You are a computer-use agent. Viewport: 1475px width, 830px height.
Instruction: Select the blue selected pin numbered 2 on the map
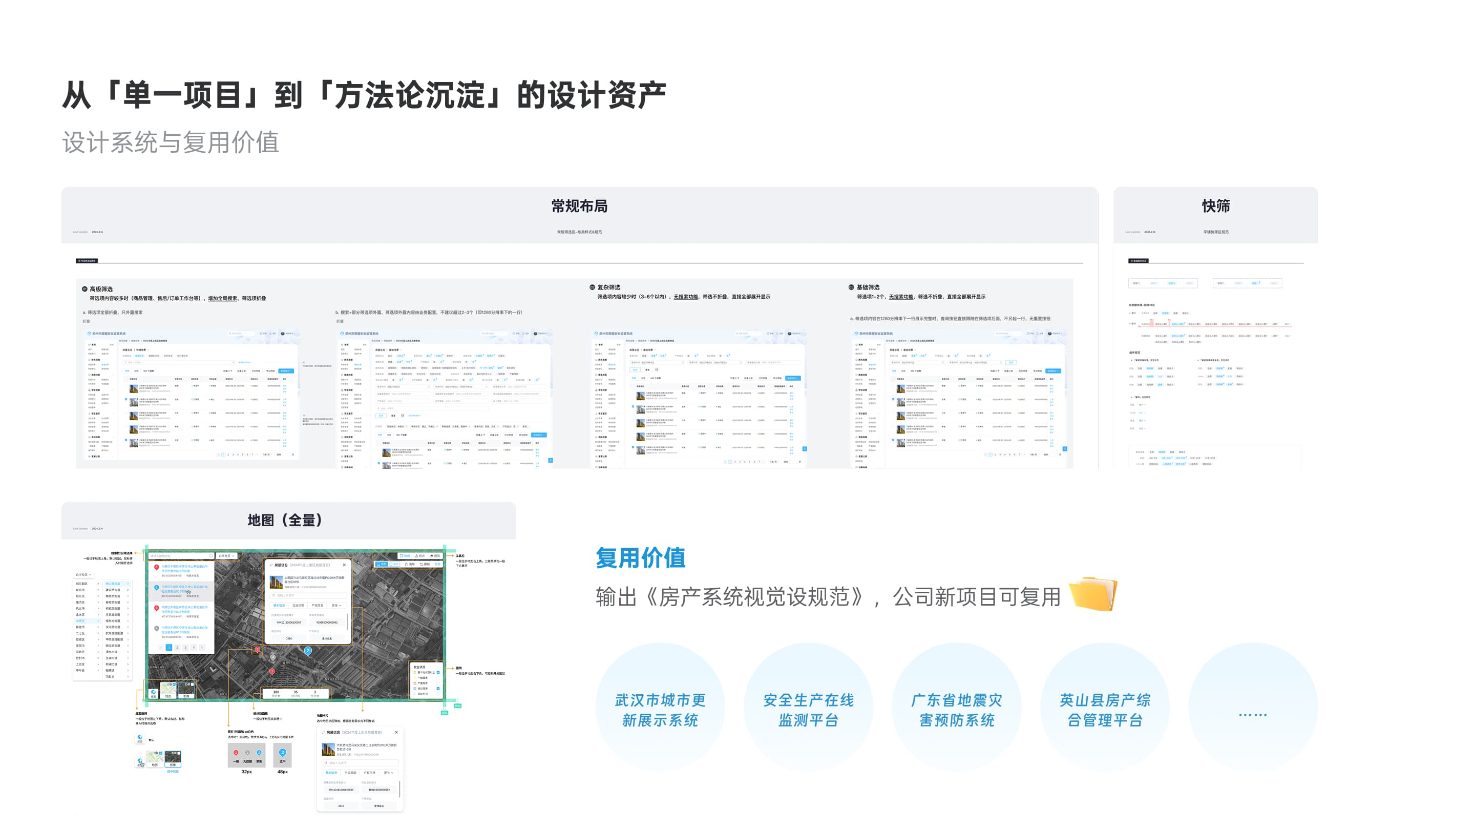[x=309, y=651]
